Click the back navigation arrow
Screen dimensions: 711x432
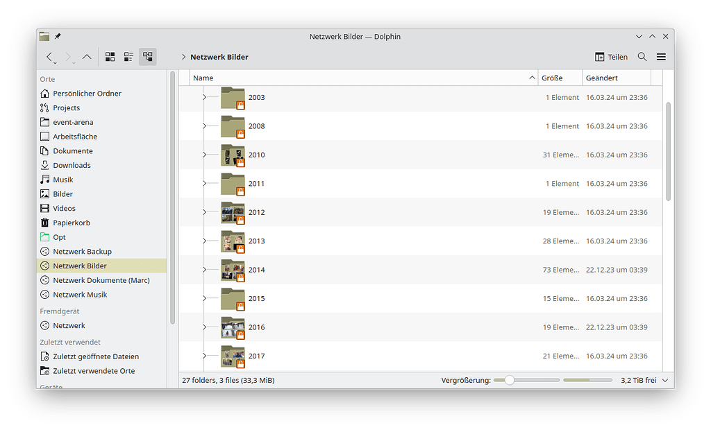tap(49, 56)
